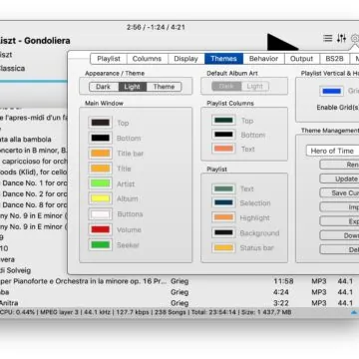Screen dimensions: 359x359
Task: Open the settings gear icon
Action: (x=355, y=39)
